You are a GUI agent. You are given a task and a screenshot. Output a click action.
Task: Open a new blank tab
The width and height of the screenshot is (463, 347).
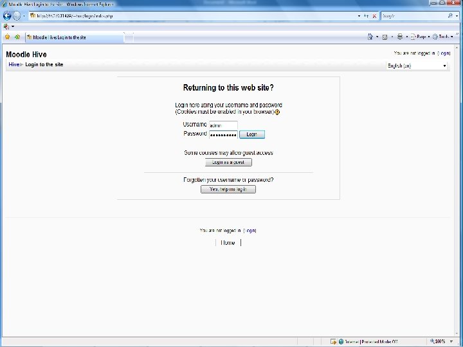click(129, 37)
